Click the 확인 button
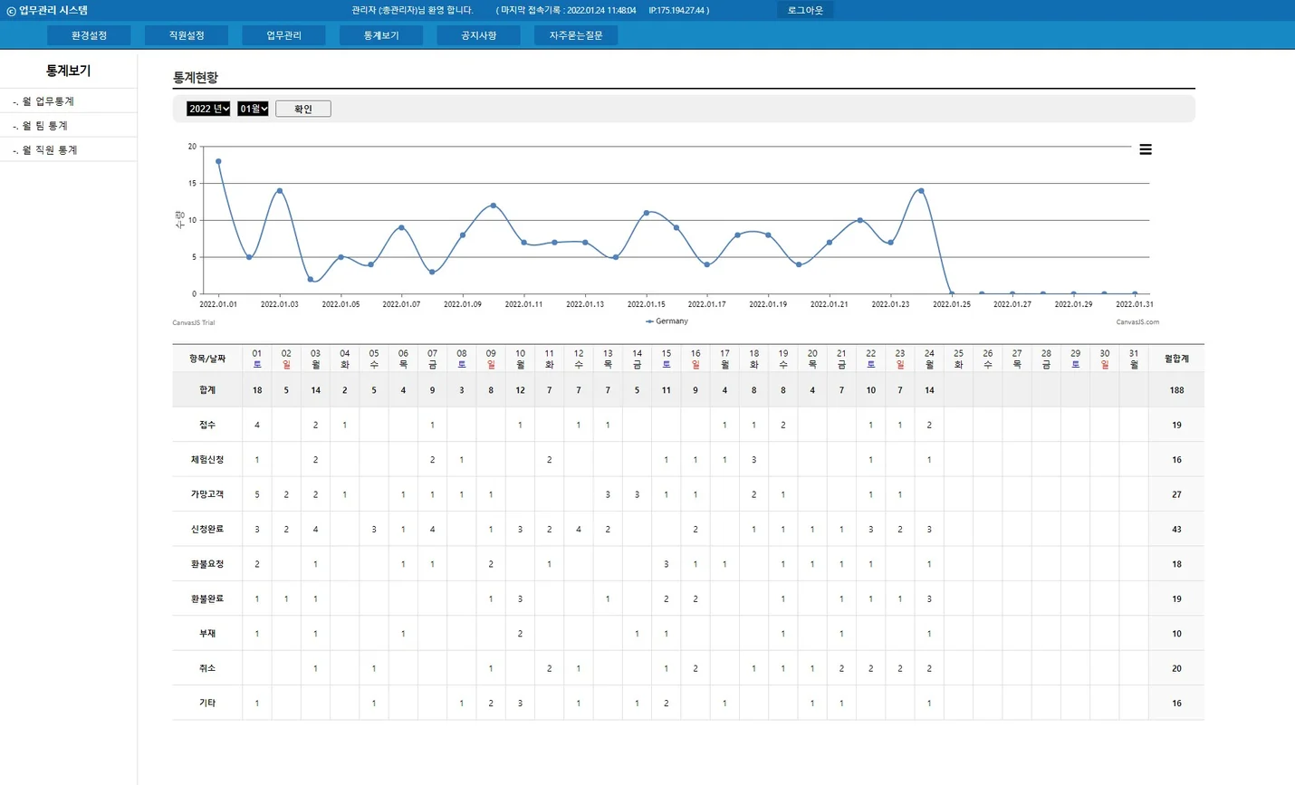1295x785 pixels. point(303,109)
